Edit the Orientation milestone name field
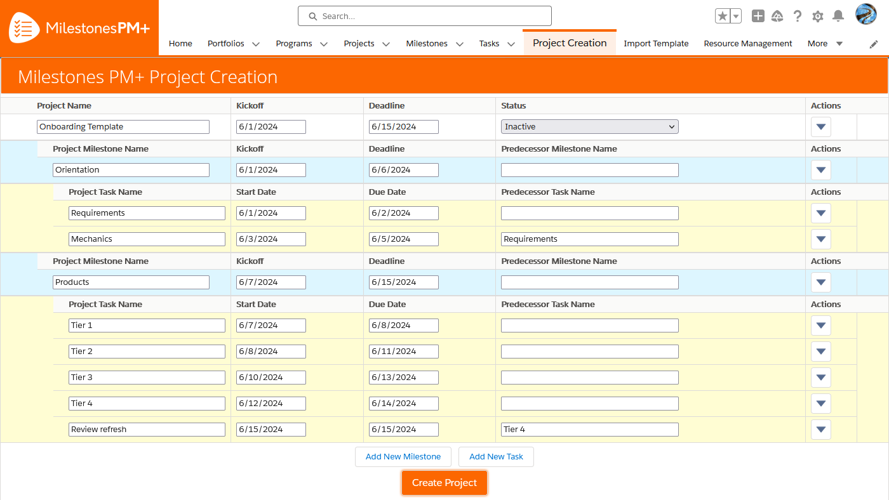Image resolution: width=889 pixels, height=500 pixels. [x=131, y=170]
